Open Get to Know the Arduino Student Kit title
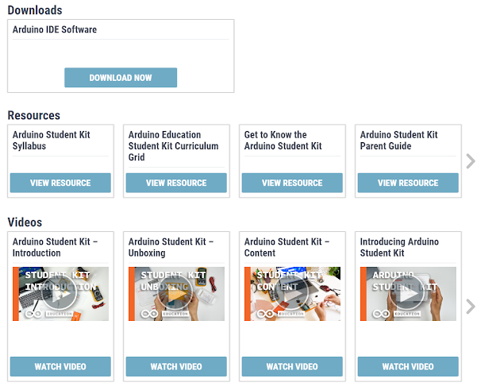This screenshot has height=390, width=496. (283, 141)
